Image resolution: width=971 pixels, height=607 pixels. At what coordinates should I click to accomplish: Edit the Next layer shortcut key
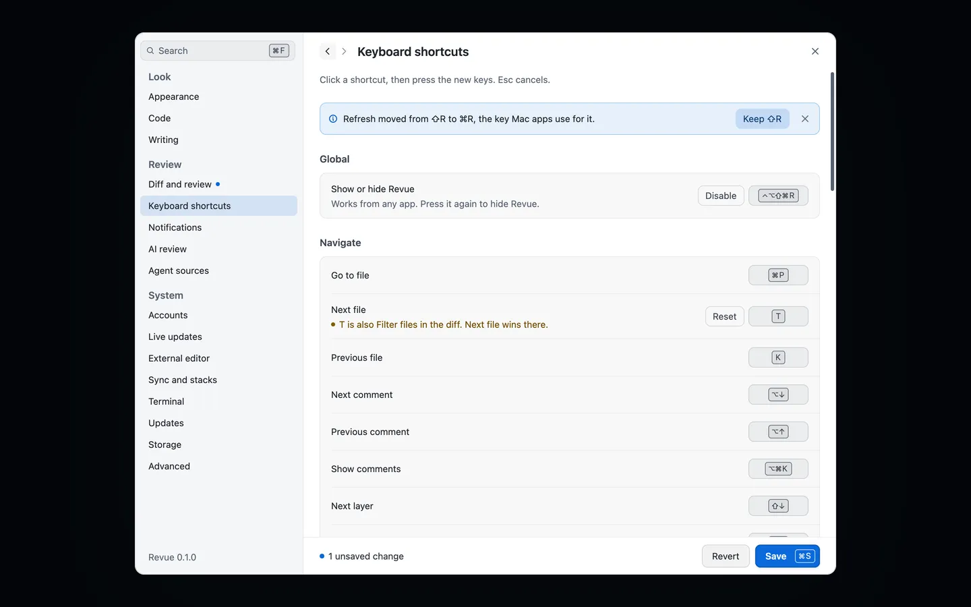(x=778, y=506)
